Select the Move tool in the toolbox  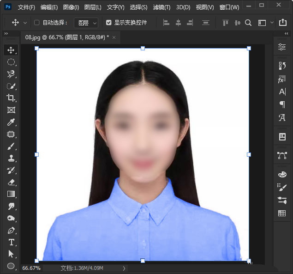click(11, 50)
